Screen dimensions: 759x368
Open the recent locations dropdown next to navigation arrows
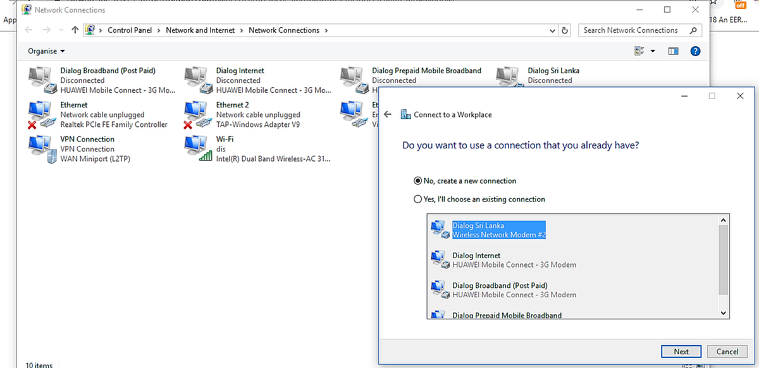pos(61,30)
